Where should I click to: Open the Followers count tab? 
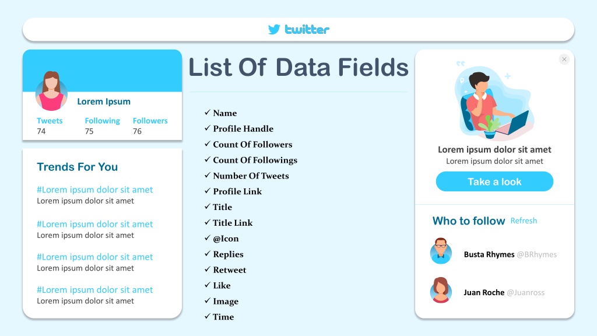point(150,126)
